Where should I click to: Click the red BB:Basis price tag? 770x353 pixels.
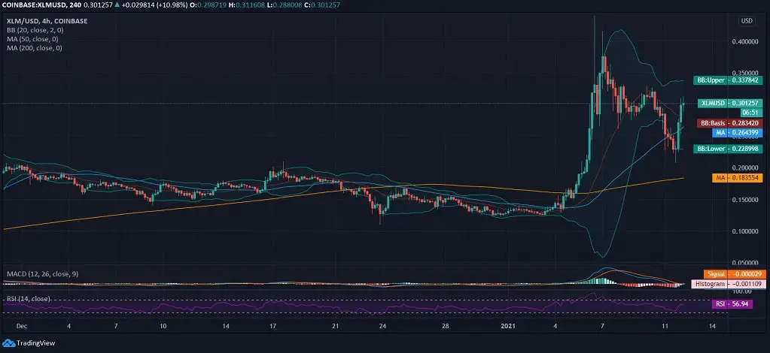[x=720, y=122]
